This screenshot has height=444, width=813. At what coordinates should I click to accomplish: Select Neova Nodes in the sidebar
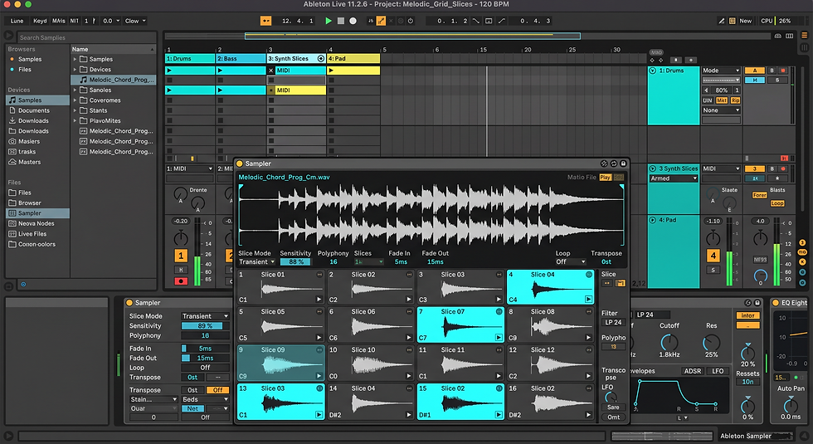[x=36, y=223]
